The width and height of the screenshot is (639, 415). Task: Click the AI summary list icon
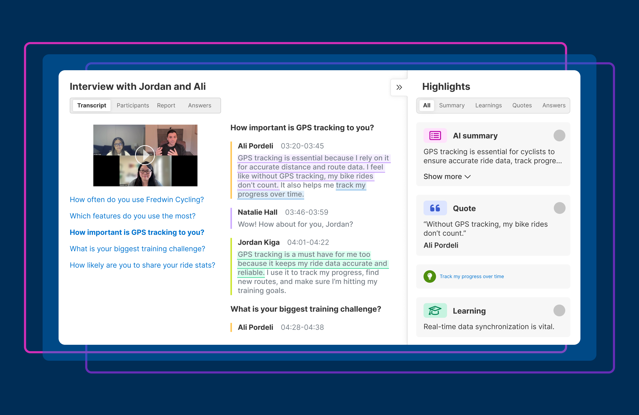[435, 136]
